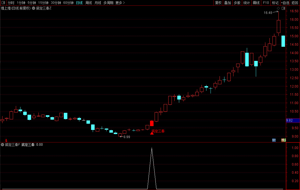
Task: Click the 16.48 high price label
Action: tap(268, 13)
